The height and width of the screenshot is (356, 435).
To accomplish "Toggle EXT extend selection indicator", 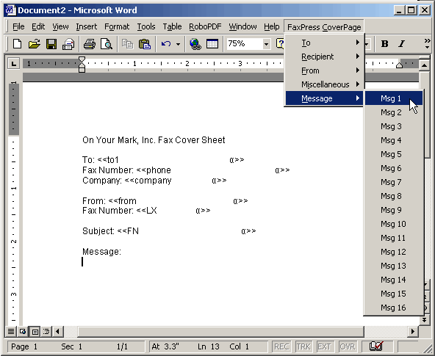I will click(x=324, y=346).
